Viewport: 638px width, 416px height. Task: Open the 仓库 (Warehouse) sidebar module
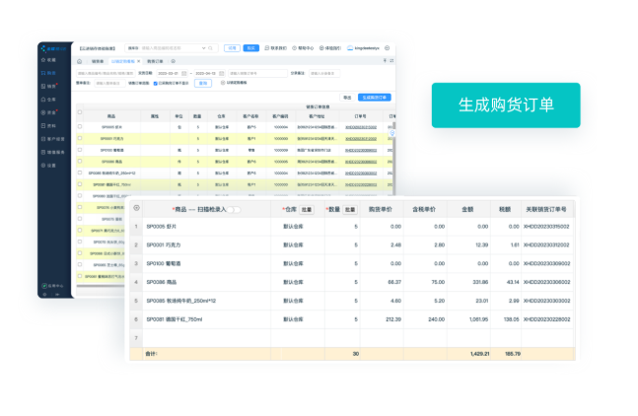(x=50, y=100)
